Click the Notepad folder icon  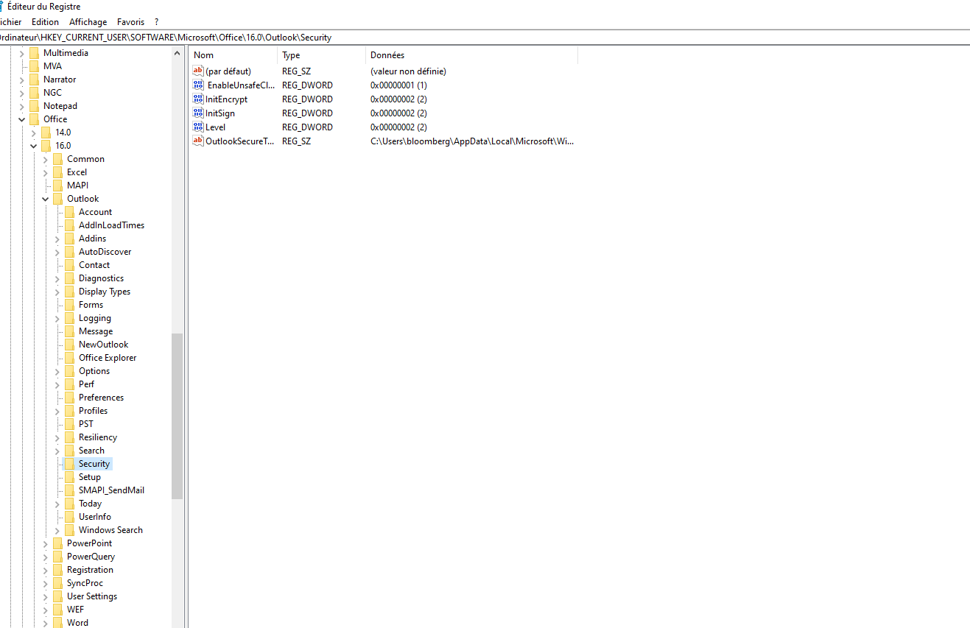click(34, 106)
